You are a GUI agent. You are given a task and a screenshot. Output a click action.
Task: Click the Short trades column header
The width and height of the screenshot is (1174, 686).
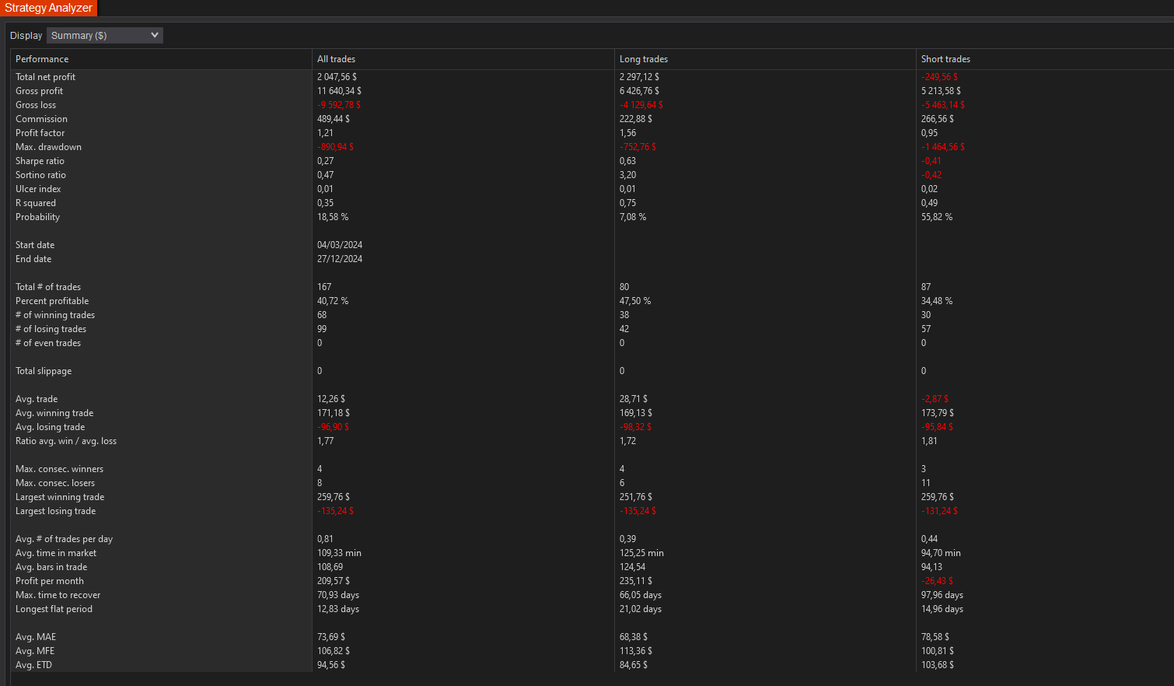tap(945, 59)
